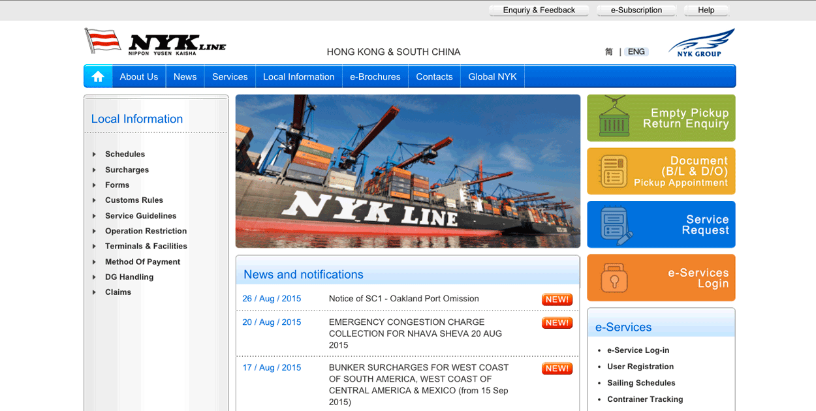
Task: Click NEW badge on Bunker Surcharges notice
Action: [557, 369]
